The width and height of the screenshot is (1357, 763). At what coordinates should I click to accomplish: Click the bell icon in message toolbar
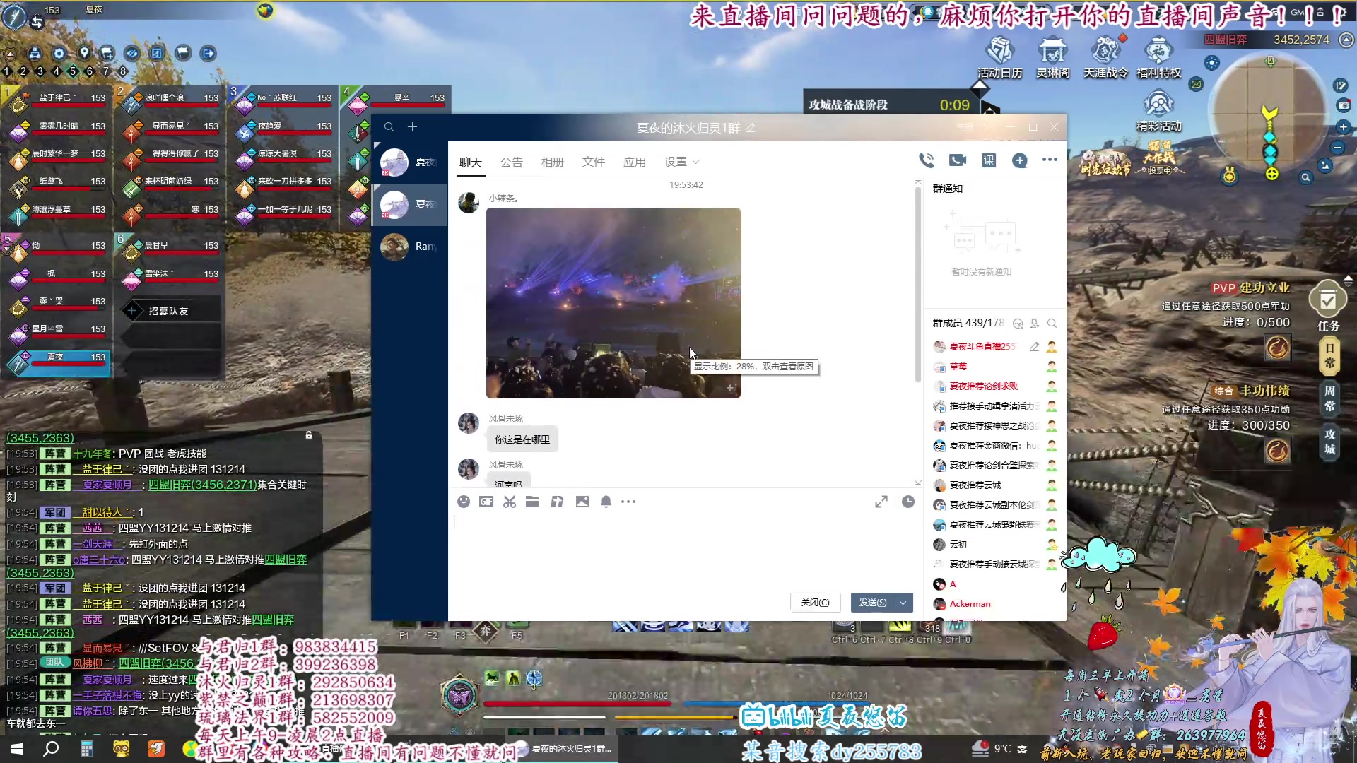pos(606,502)
